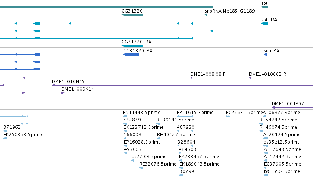
Task: Click the DME1-009K14 clone start arrow
Action: pos(63,93)
